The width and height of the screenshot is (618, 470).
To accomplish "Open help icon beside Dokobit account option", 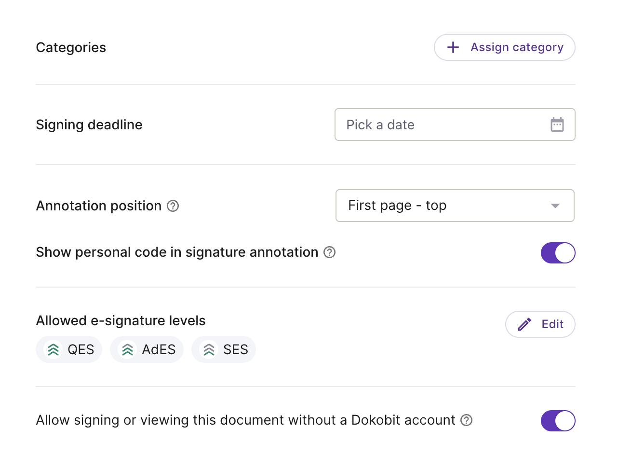I will [466, 420].
